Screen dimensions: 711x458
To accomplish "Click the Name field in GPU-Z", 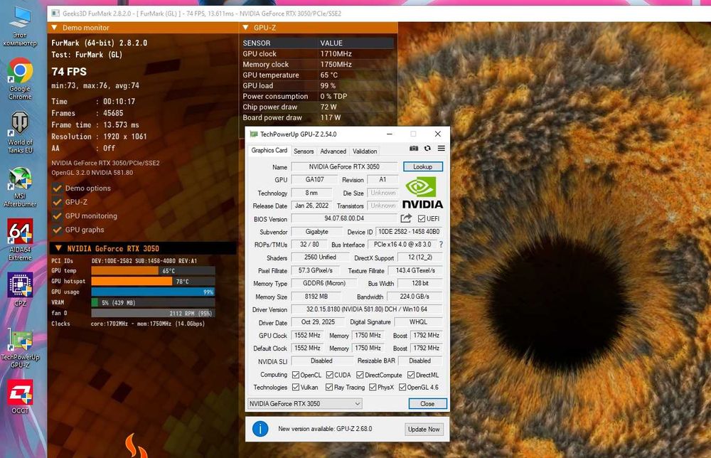I will coord(344,167).
